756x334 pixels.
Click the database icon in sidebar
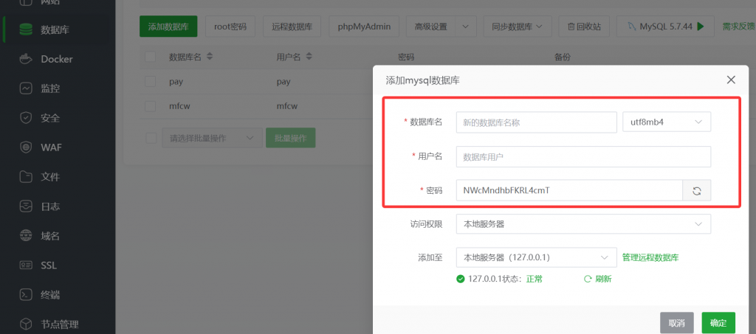(x=27, y=29)
